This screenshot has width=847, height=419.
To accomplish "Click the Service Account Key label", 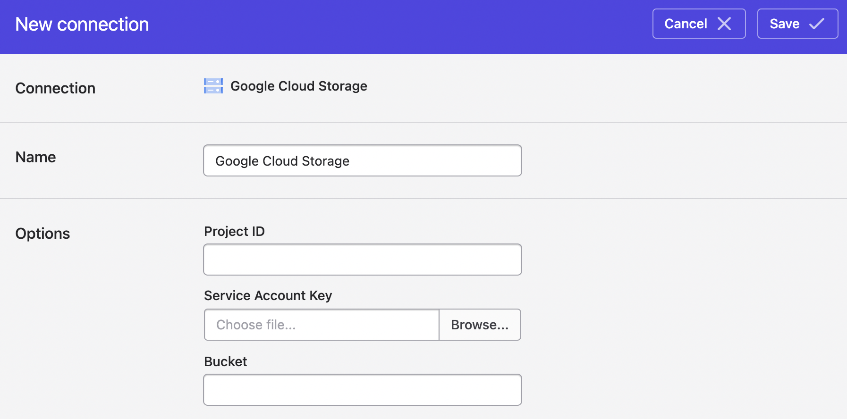I will click(268, 295).
